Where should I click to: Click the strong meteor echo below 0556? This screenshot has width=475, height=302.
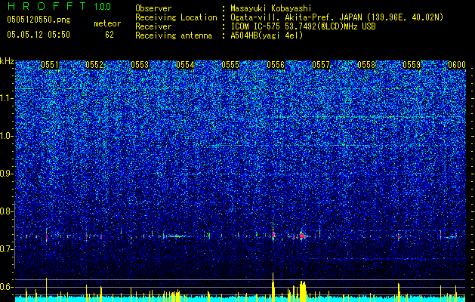click(273, 233)
